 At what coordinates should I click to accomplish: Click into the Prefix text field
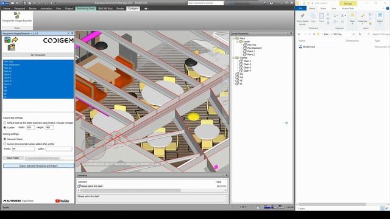[x=23, y=148]
